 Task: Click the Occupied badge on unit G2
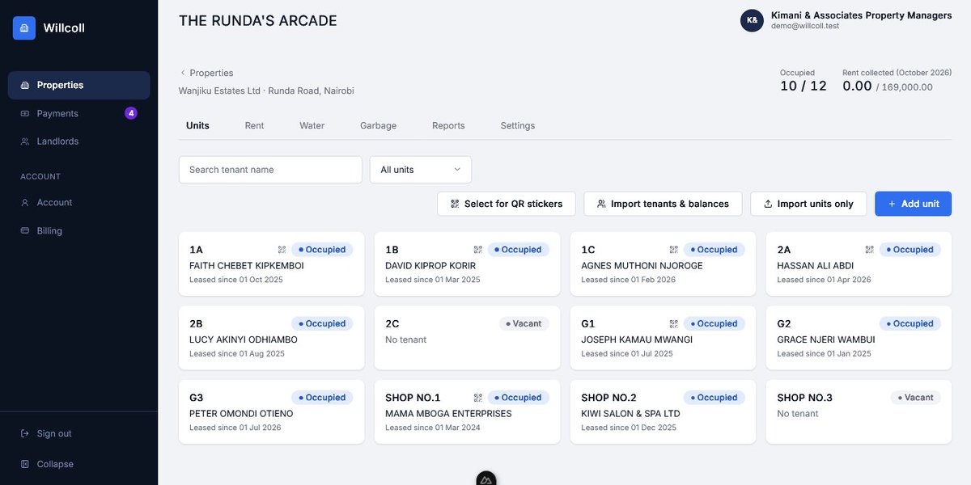[x=910, y=323]
